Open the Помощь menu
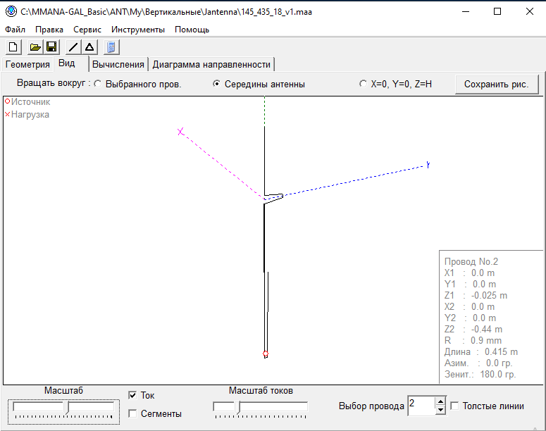 point(192,30)
